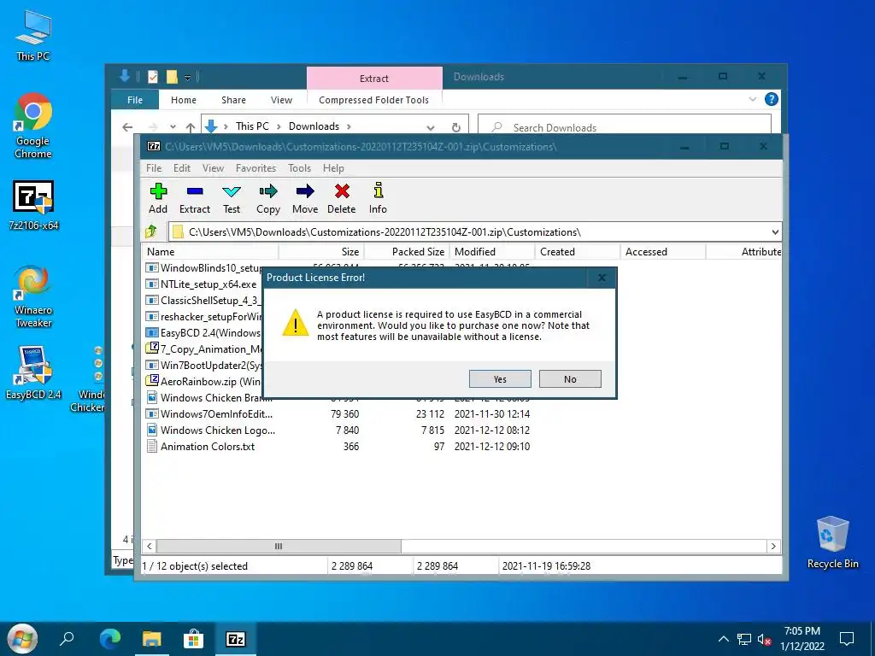Open the Favorites menu in 7-Zip
This screenshot has height=656, width=875.
point(255,168)
